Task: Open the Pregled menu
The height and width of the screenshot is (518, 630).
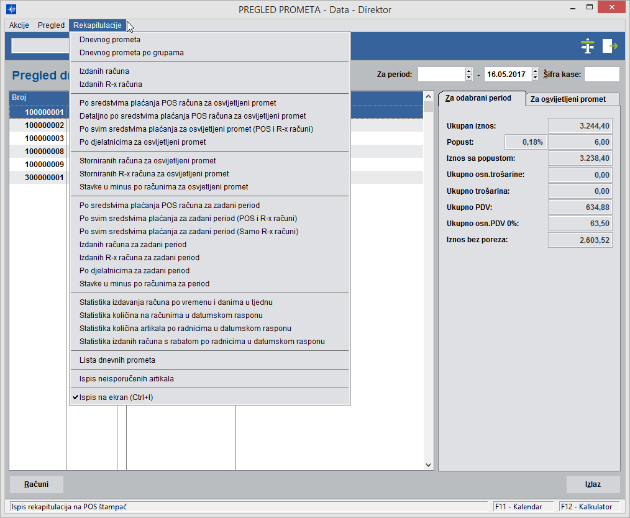Action: point(51,25)
